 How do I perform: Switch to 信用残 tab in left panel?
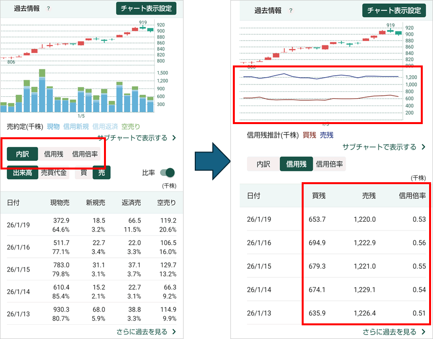(54, 154)
